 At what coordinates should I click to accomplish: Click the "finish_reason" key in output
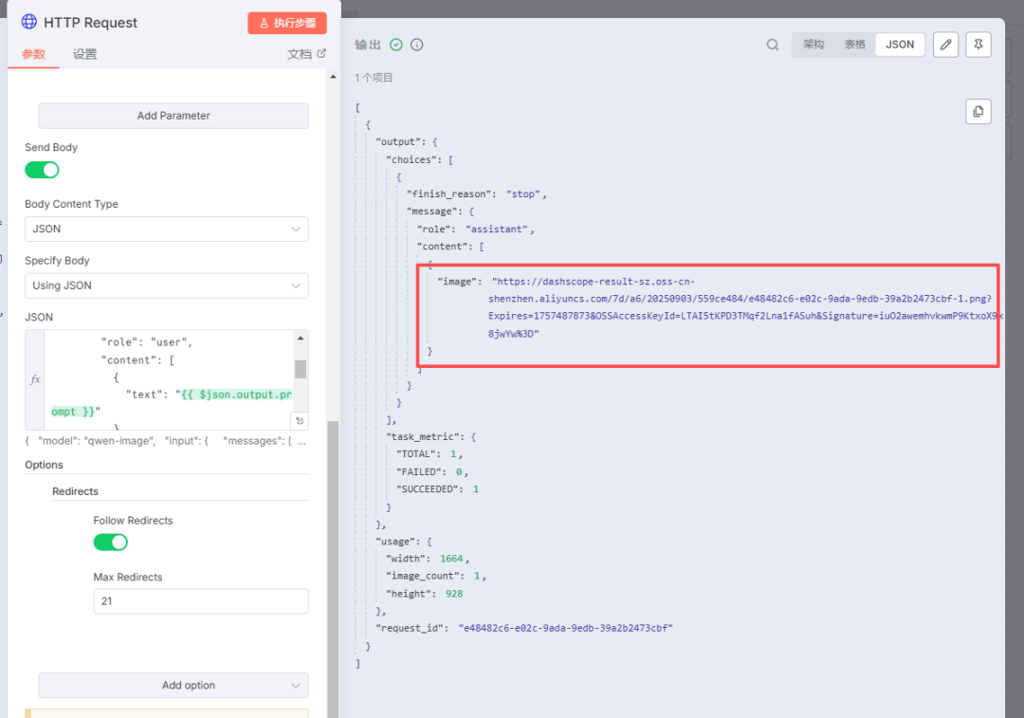[x=450, y=194]
